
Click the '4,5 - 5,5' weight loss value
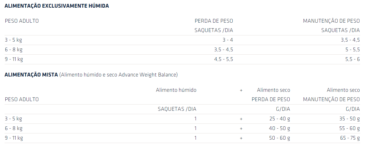click(223, 59)
